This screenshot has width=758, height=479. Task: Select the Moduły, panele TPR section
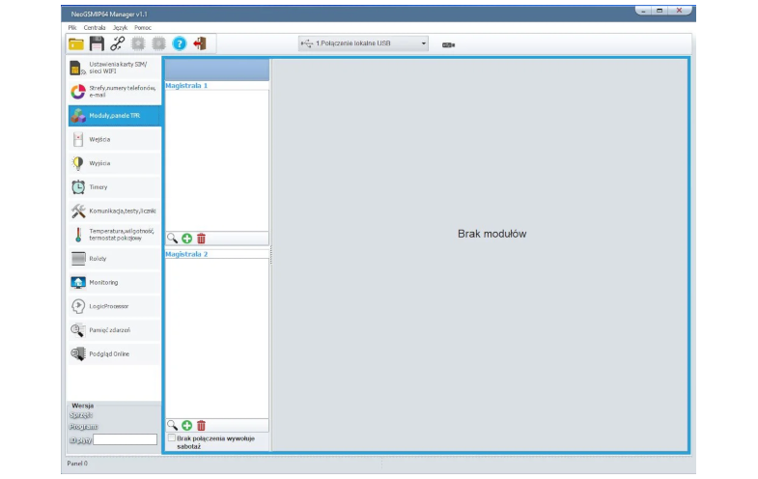click(x=115, y=116)
